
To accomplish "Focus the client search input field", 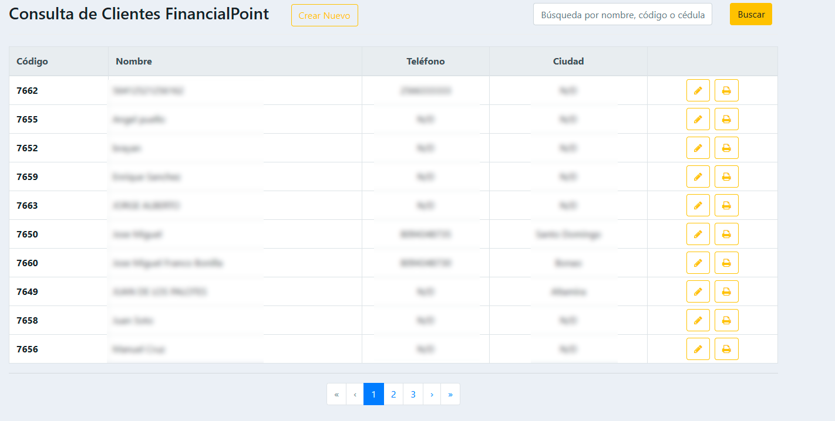I will (622, 15).
